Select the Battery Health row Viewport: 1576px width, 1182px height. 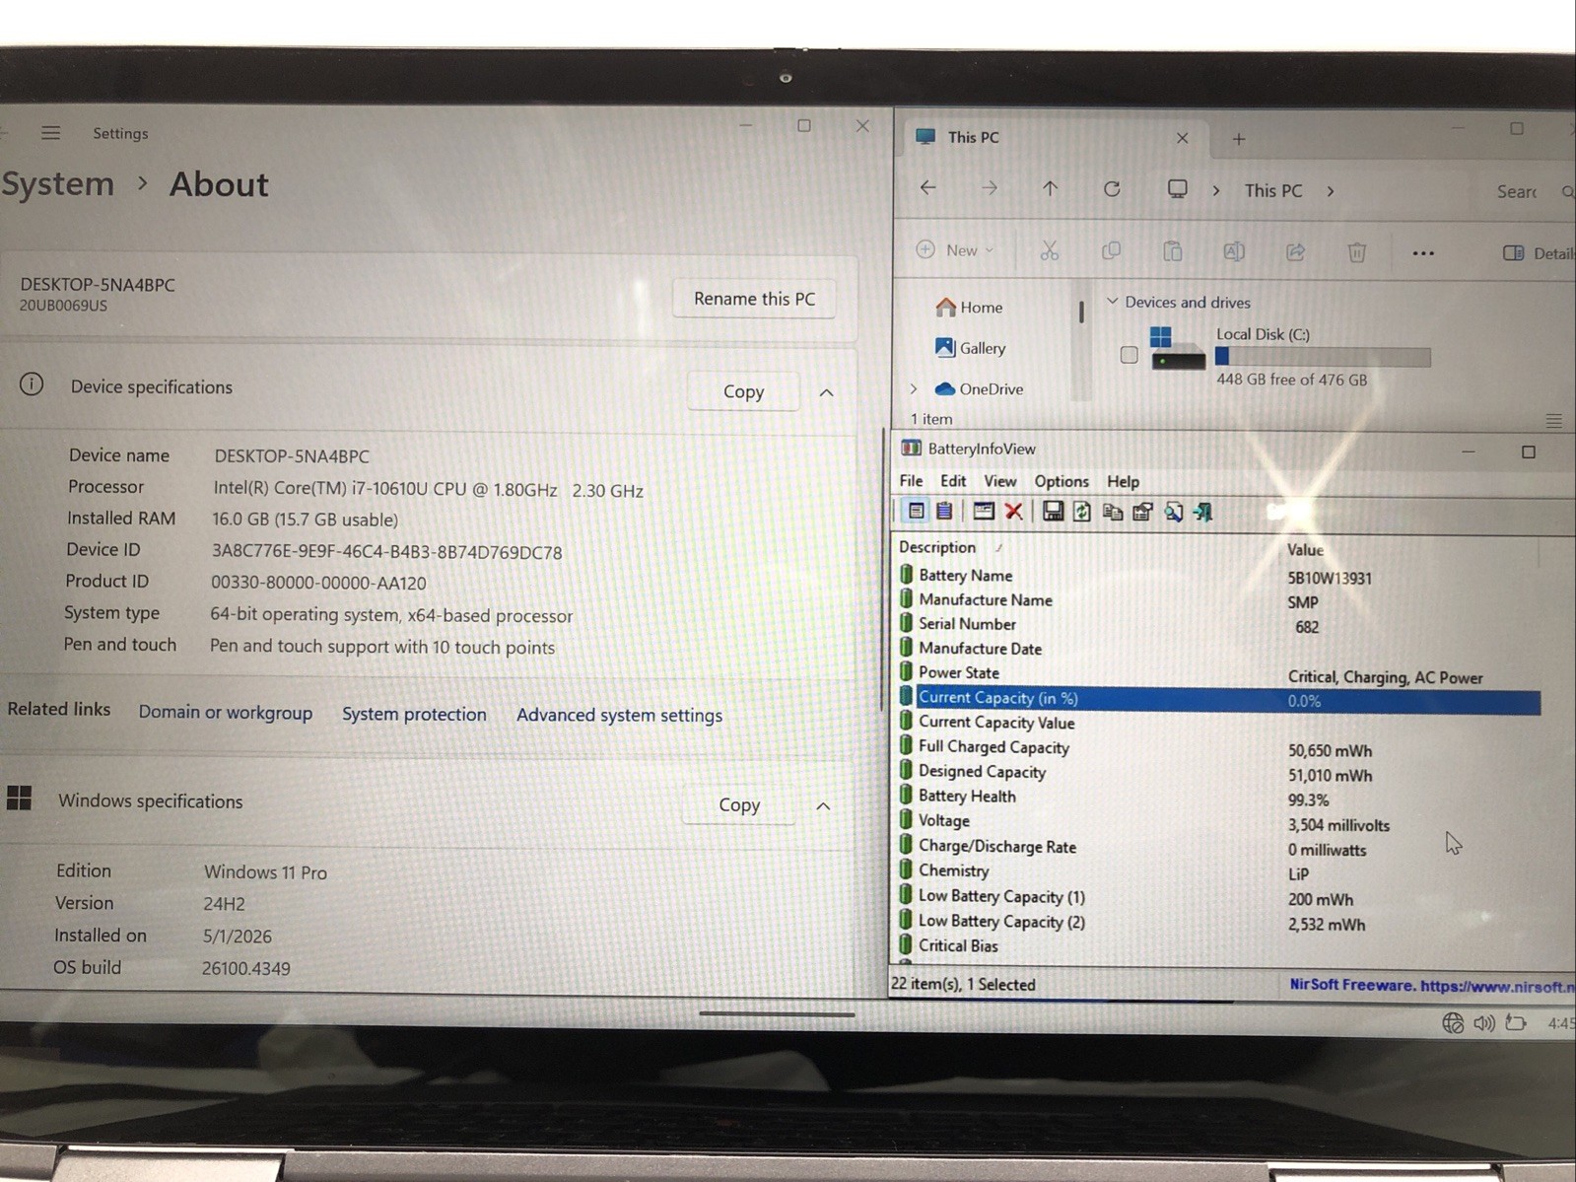point(1218,798)
